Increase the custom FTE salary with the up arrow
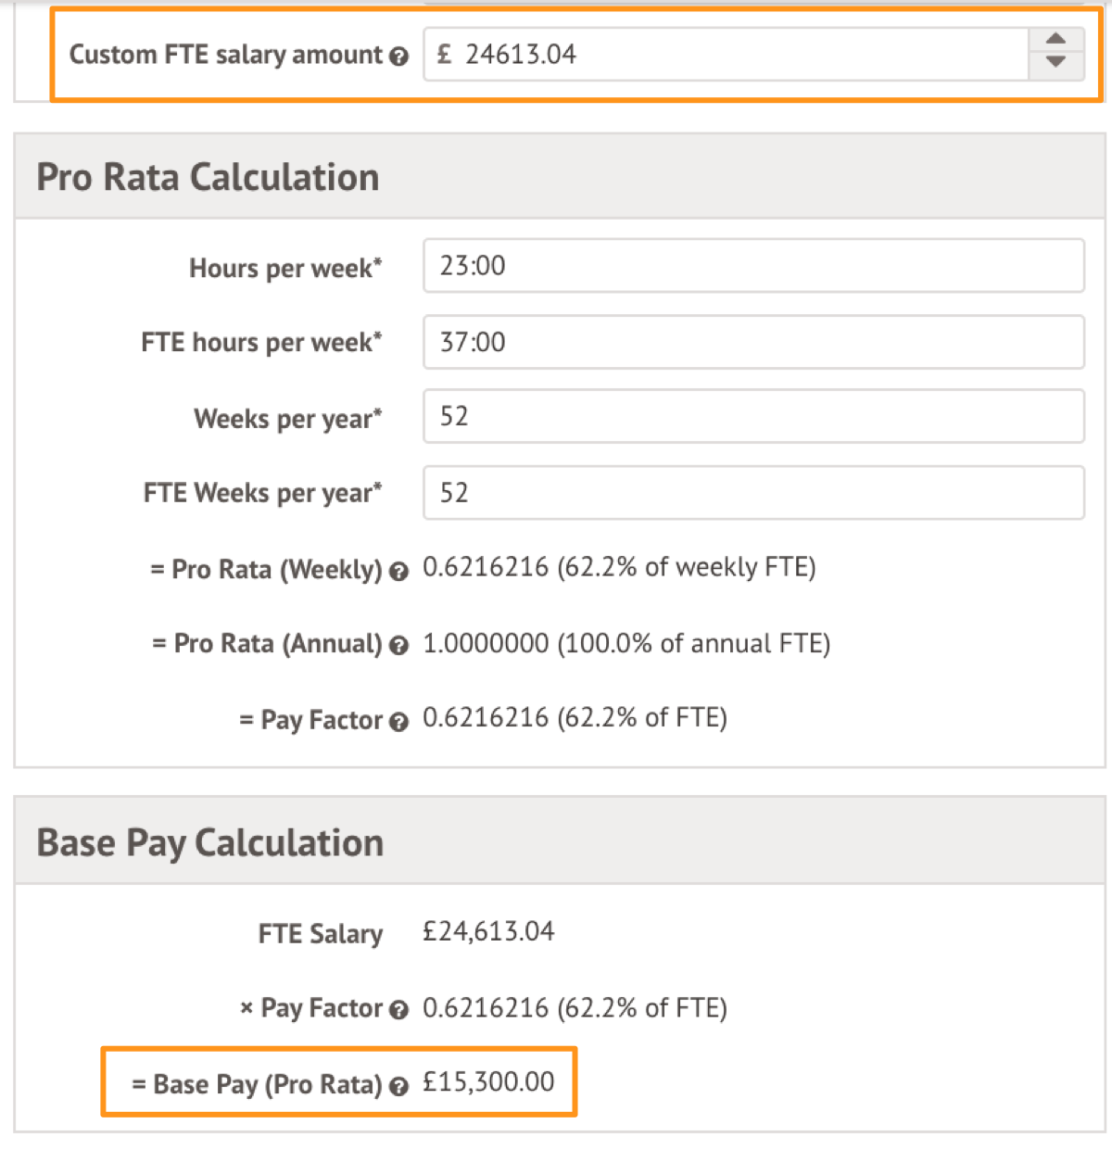The image size is (1112, 1149). [x=1055, y=40]
